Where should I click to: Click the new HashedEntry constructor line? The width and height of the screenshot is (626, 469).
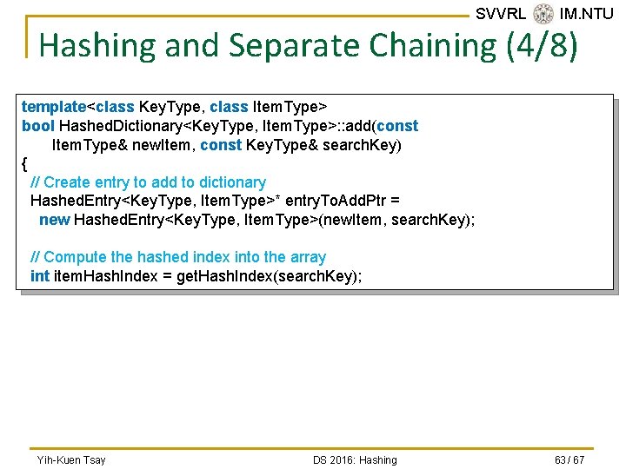257,220
